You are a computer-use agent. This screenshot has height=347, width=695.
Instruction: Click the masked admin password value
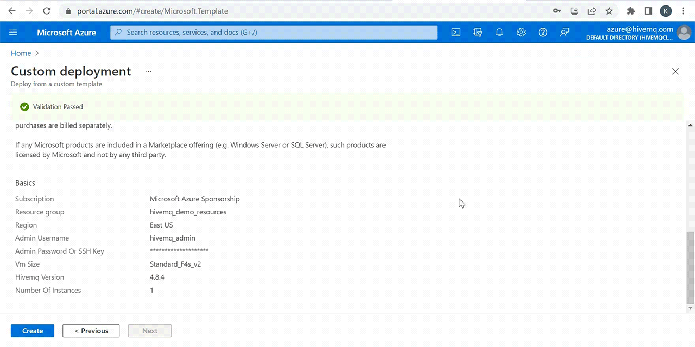pos(179,251)
